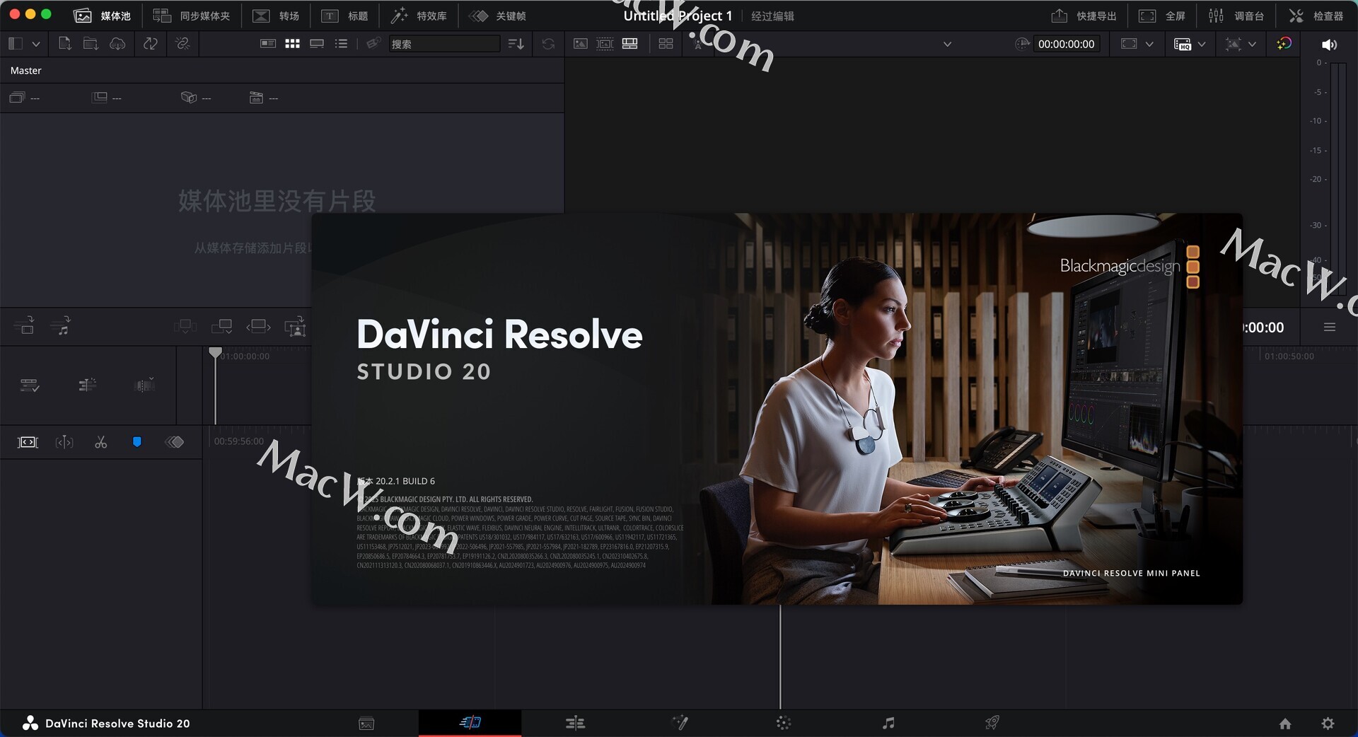Viewport: 1358px width, 737px height.
Task: Expand the panel layout dropdown arrow
Action: 36,44
